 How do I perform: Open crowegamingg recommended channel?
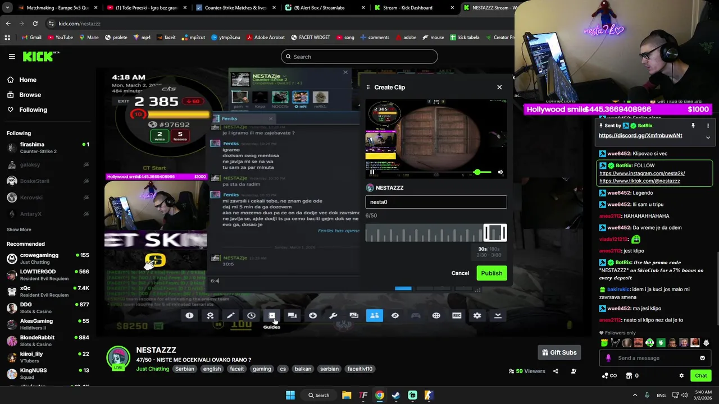coord(47,259)
